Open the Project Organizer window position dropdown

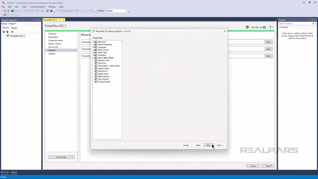(x=34, y=20)
